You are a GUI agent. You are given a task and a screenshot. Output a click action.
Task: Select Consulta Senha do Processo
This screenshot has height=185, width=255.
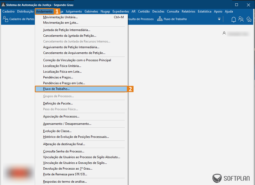tap(81, 151)
